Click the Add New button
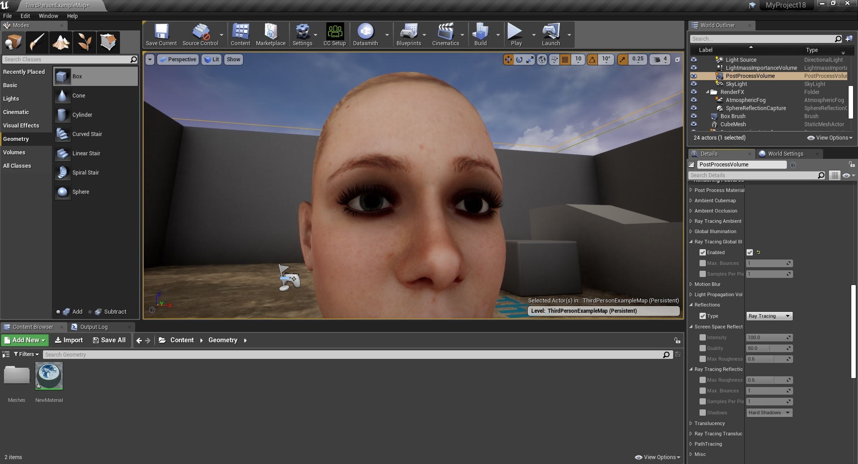Image resolution: width=858 pixels, height=464 pixels. tap(25, 340)
